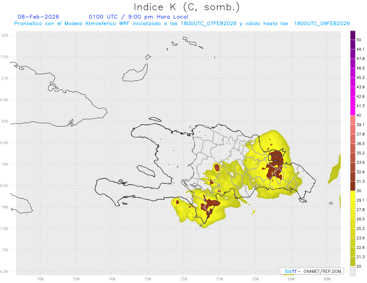Pick the dark purple swatch above 50
The height and width of the screenshot is (283, 367).
[353, 35]
